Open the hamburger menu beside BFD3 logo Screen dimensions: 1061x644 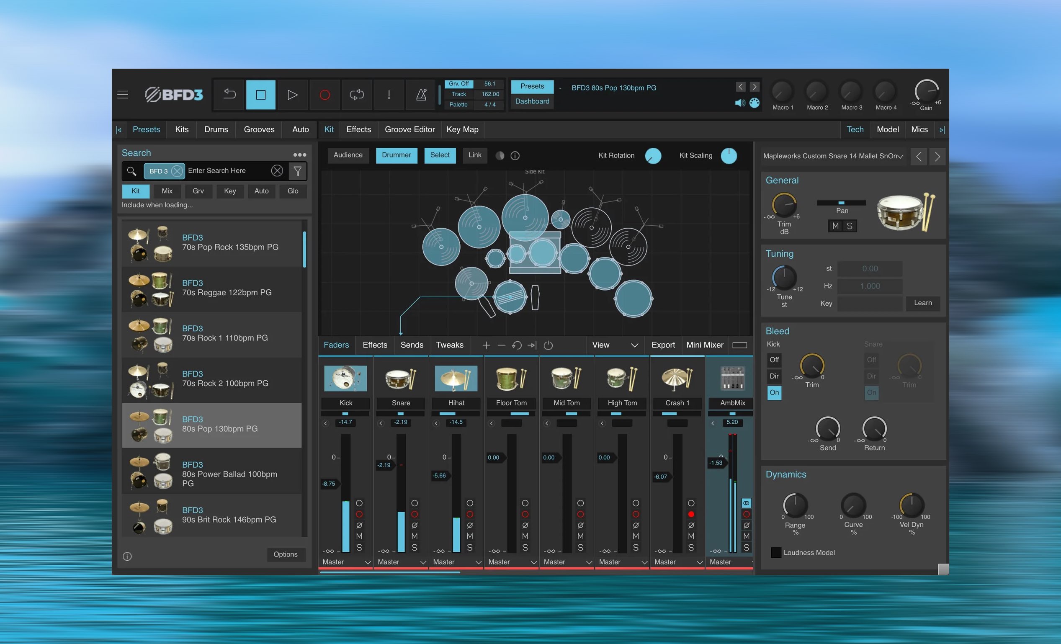(x=122, y=95)
